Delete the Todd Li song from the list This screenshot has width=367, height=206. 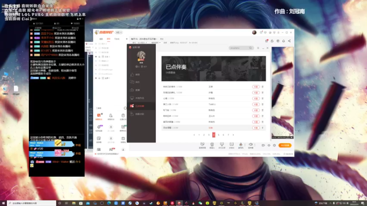click(262, 104)
